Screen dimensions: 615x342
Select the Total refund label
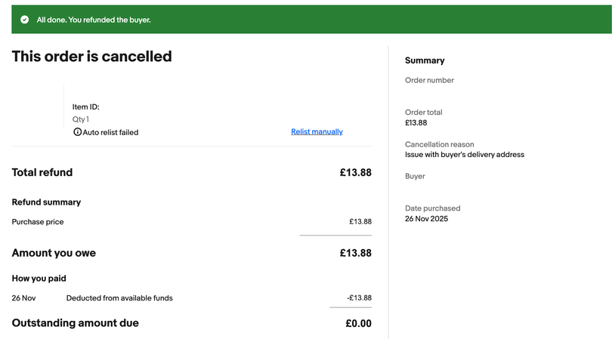42,172
